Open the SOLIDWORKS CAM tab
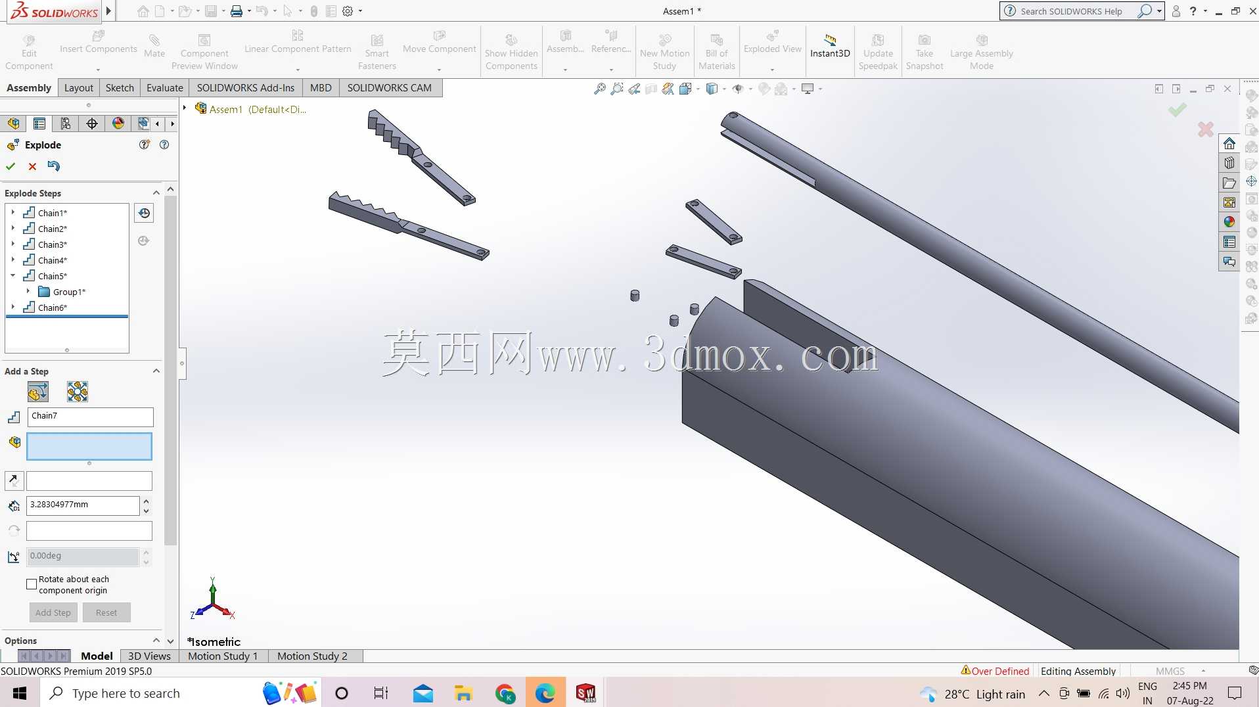Image resolution: width=1259 pixels, height=707 pixels. pos(389,88)
